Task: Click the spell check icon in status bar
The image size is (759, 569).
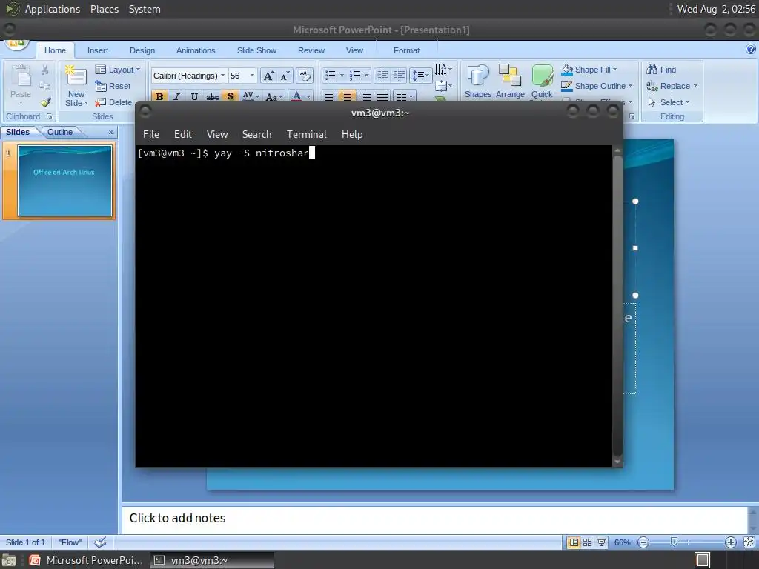Action: [x=100, y=542]
